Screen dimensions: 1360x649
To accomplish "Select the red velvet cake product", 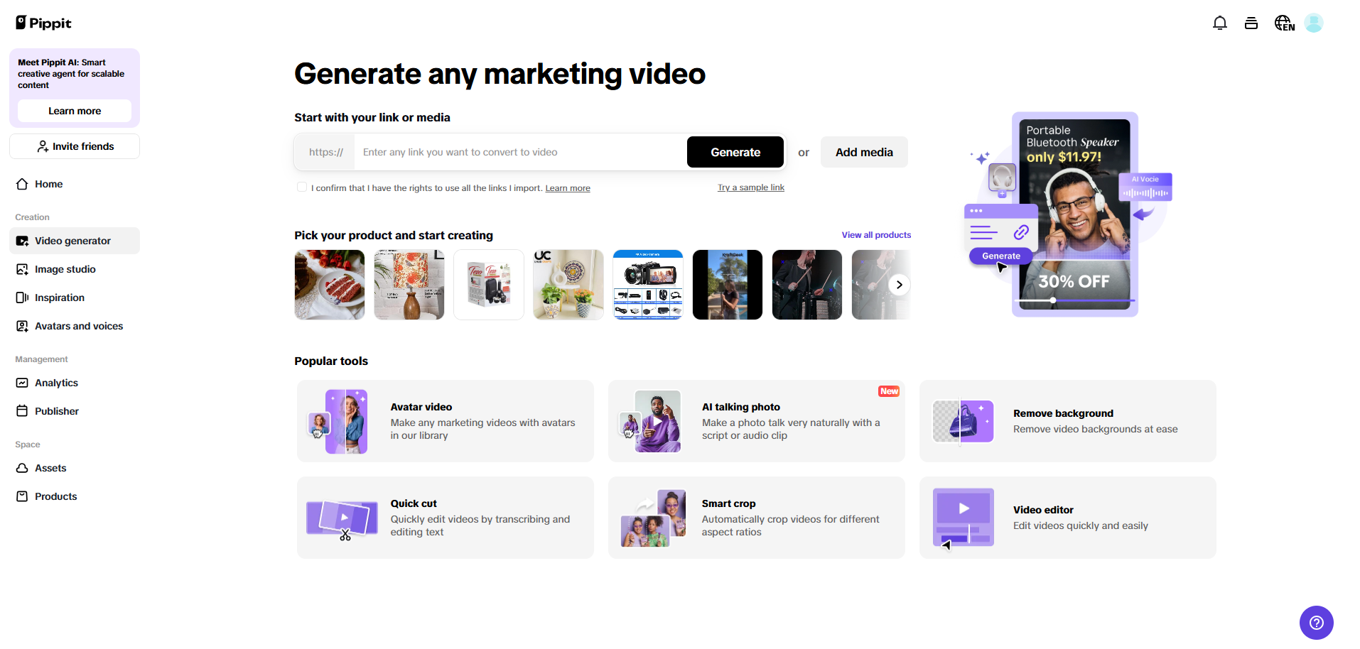I will coord(330,285).
